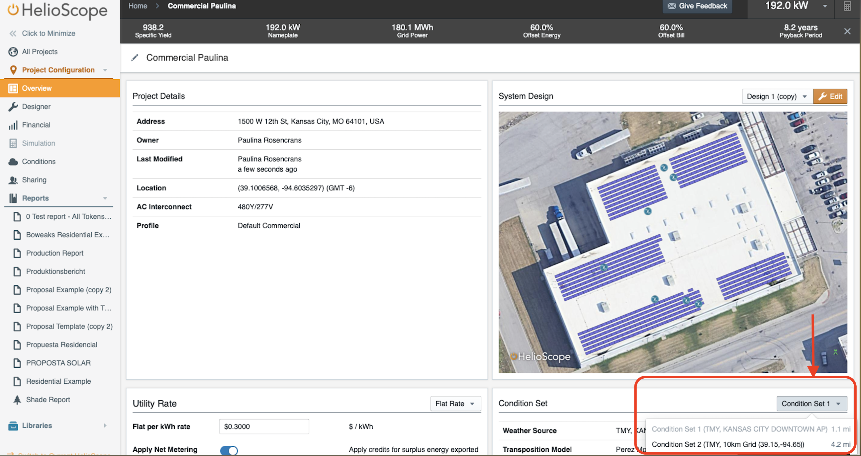Click the Shade Report tree icon
The width and height of the screenshot is (861, 456).
pos(17,400)
